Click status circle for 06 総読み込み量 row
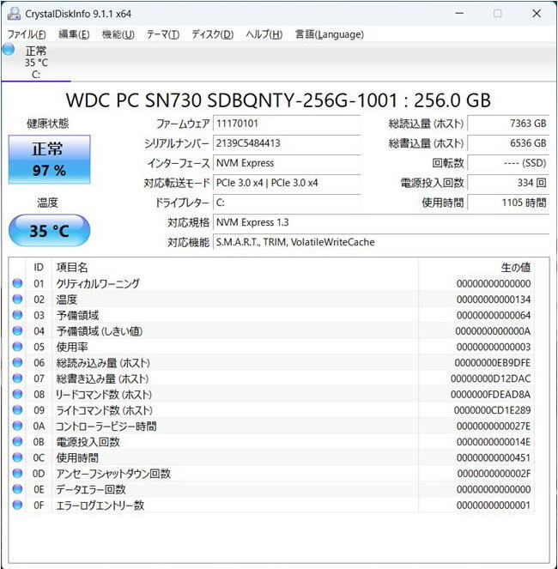Image resolution: width=558 pixels, height=569 pixels. [17, 362]
